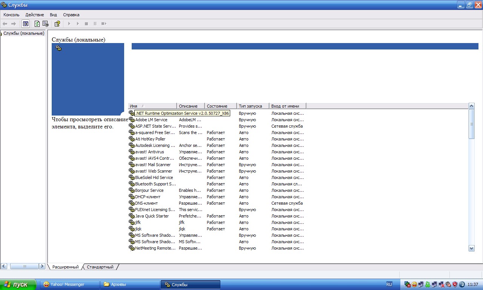Sort by the Имя column header
The height and width of the screenshot is (290, 483).
tap(152, 106)
